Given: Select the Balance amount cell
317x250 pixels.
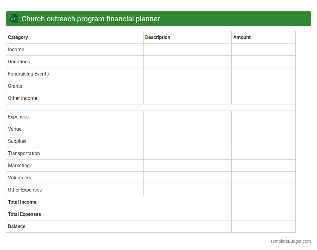Looking at the screenshot, I should (263, 226).
